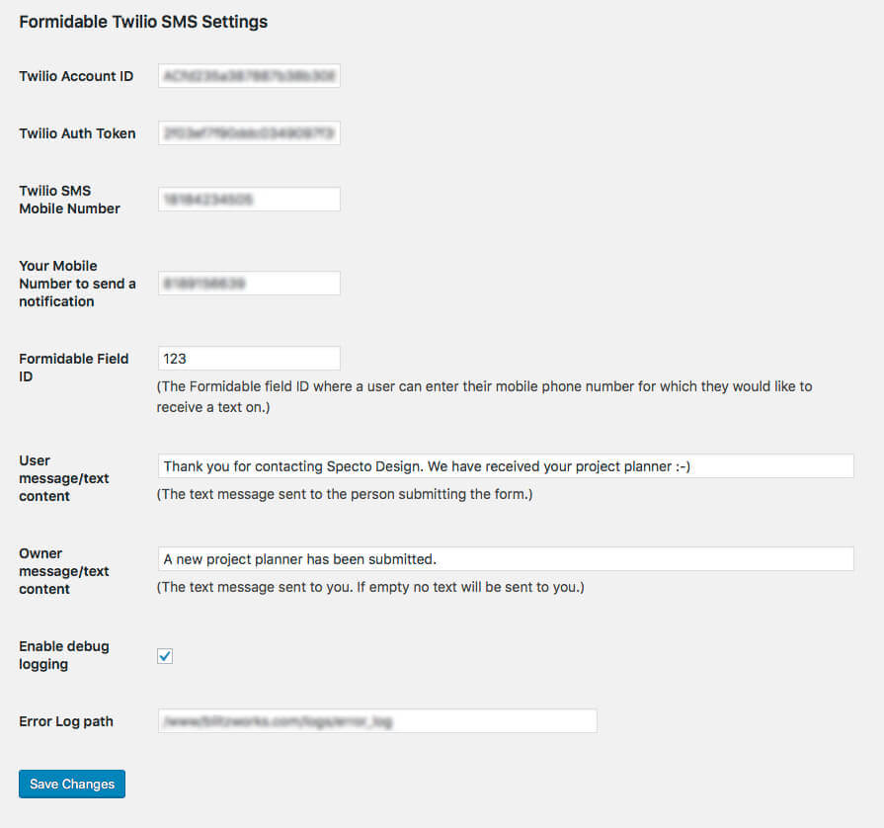This screenshot has width=884, height=828.
Task: Save Changes to the SMS settings
Action: [x=72, y=784]
